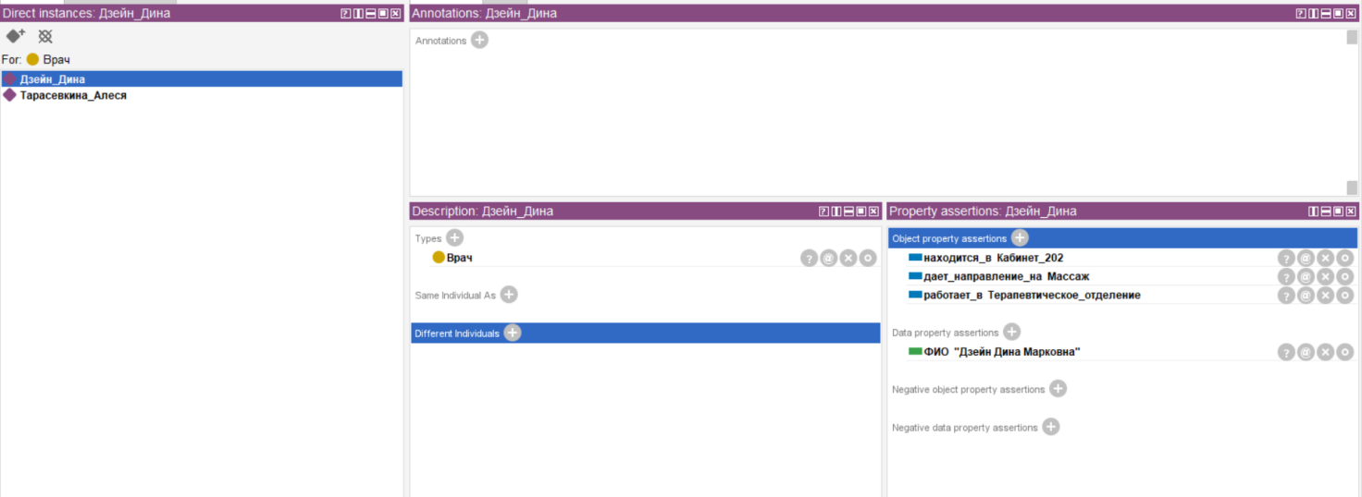The width and height of the screenshot is (1362, 497).
Task: Explain the ФИО data property assertion
Action: 1286,352
